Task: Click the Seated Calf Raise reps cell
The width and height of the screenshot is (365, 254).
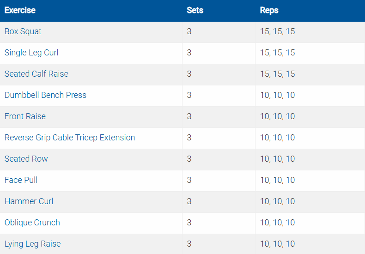Action: pos(277,74)
